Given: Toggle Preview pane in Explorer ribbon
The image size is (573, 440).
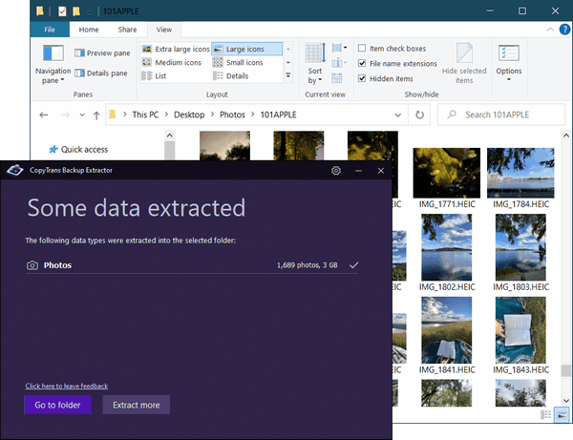Looking at the screenshot, I should 102,53.
